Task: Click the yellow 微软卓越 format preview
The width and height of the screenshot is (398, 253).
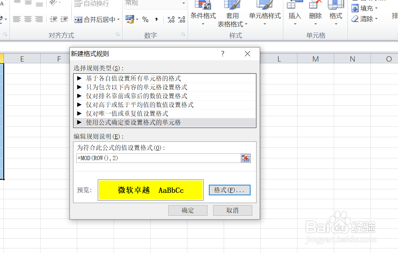Action: (151, 190)
